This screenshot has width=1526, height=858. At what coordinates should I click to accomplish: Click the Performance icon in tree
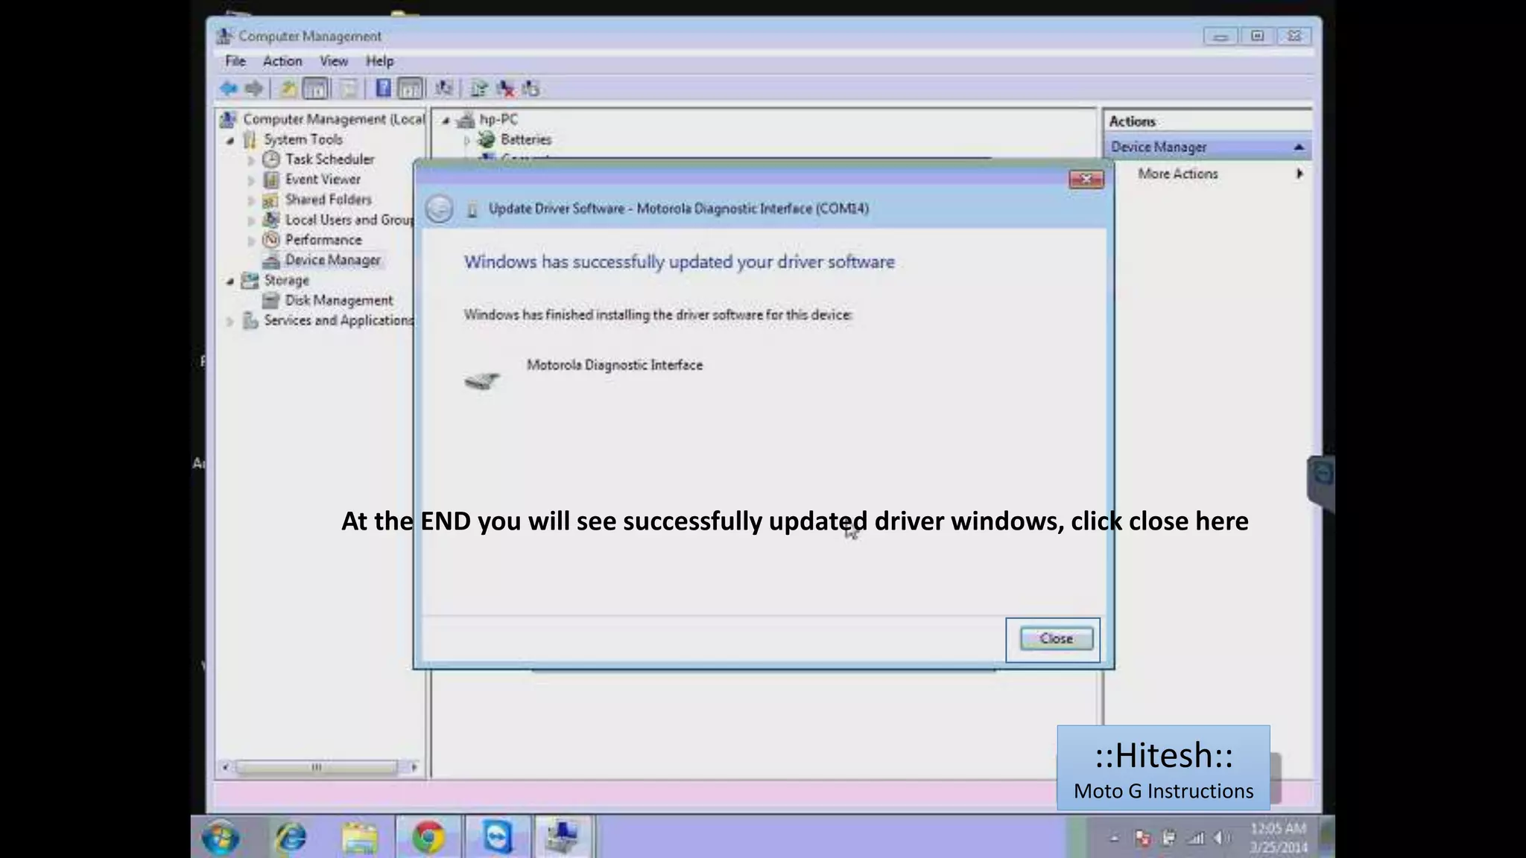pyautogui.click(x=271, y=240)
